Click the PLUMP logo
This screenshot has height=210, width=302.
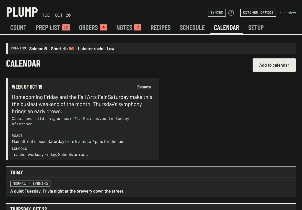click(x=22, y=12)
